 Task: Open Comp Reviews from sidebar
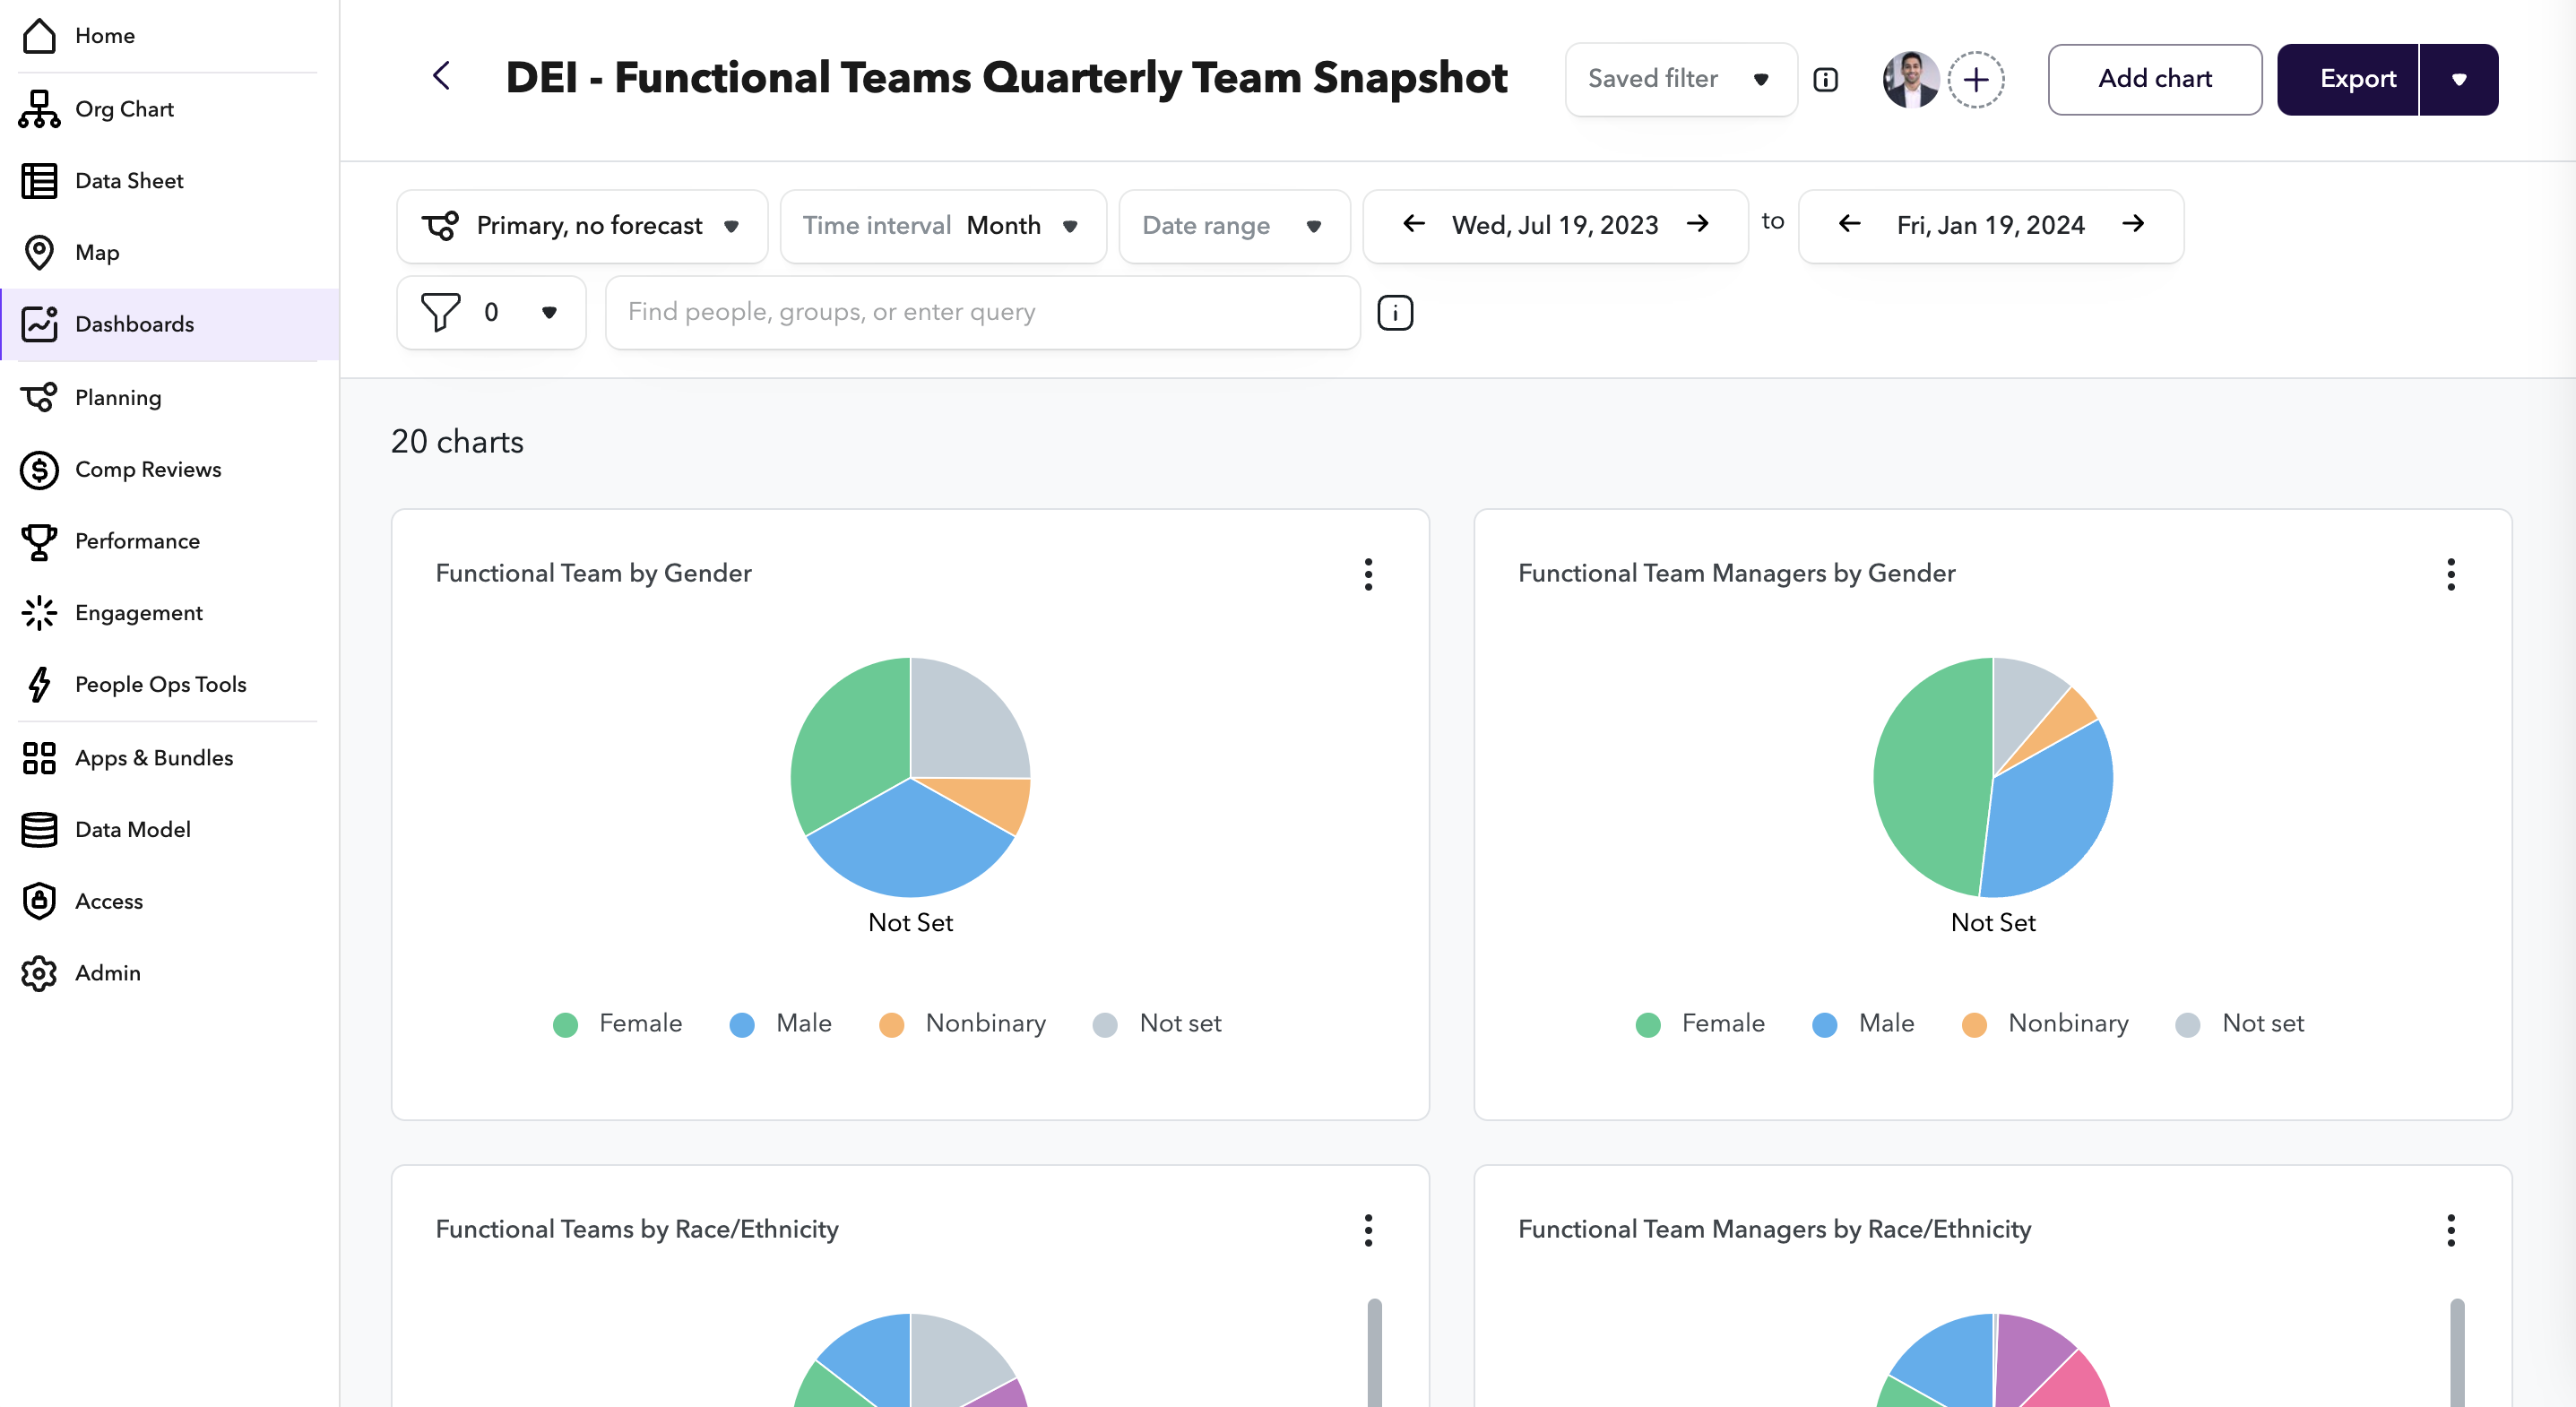(147, 469)
